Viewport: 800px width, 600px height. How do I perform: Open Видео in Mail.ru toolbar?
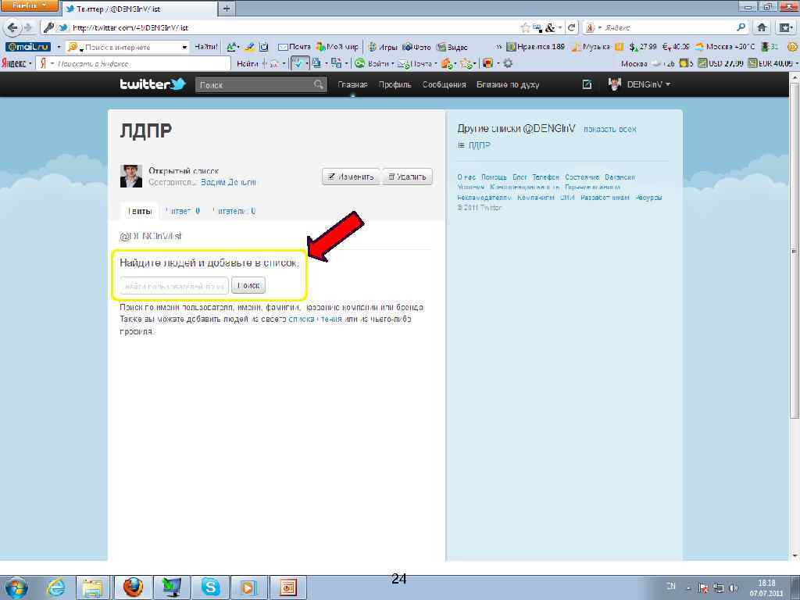[452, 47]
